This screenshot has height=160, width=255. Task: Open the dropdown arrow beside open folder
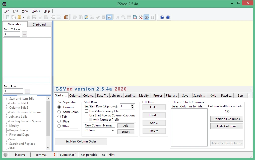pos(24,17)
